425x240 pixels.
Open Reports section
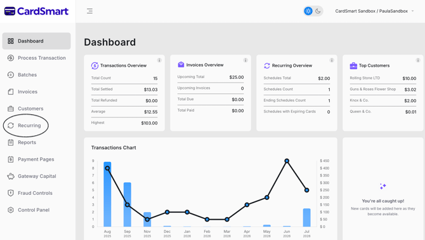(x=37, y=142)
